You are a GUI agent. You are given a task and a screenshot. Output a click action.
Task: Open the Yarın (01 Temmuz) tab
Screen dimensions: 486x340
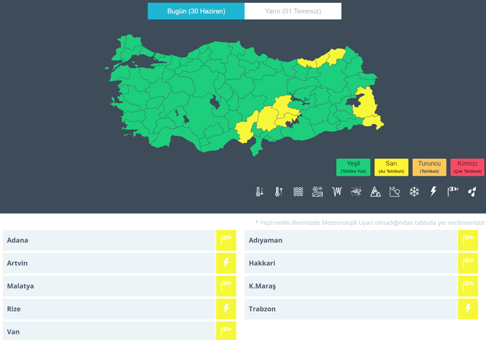click(293, 11)
